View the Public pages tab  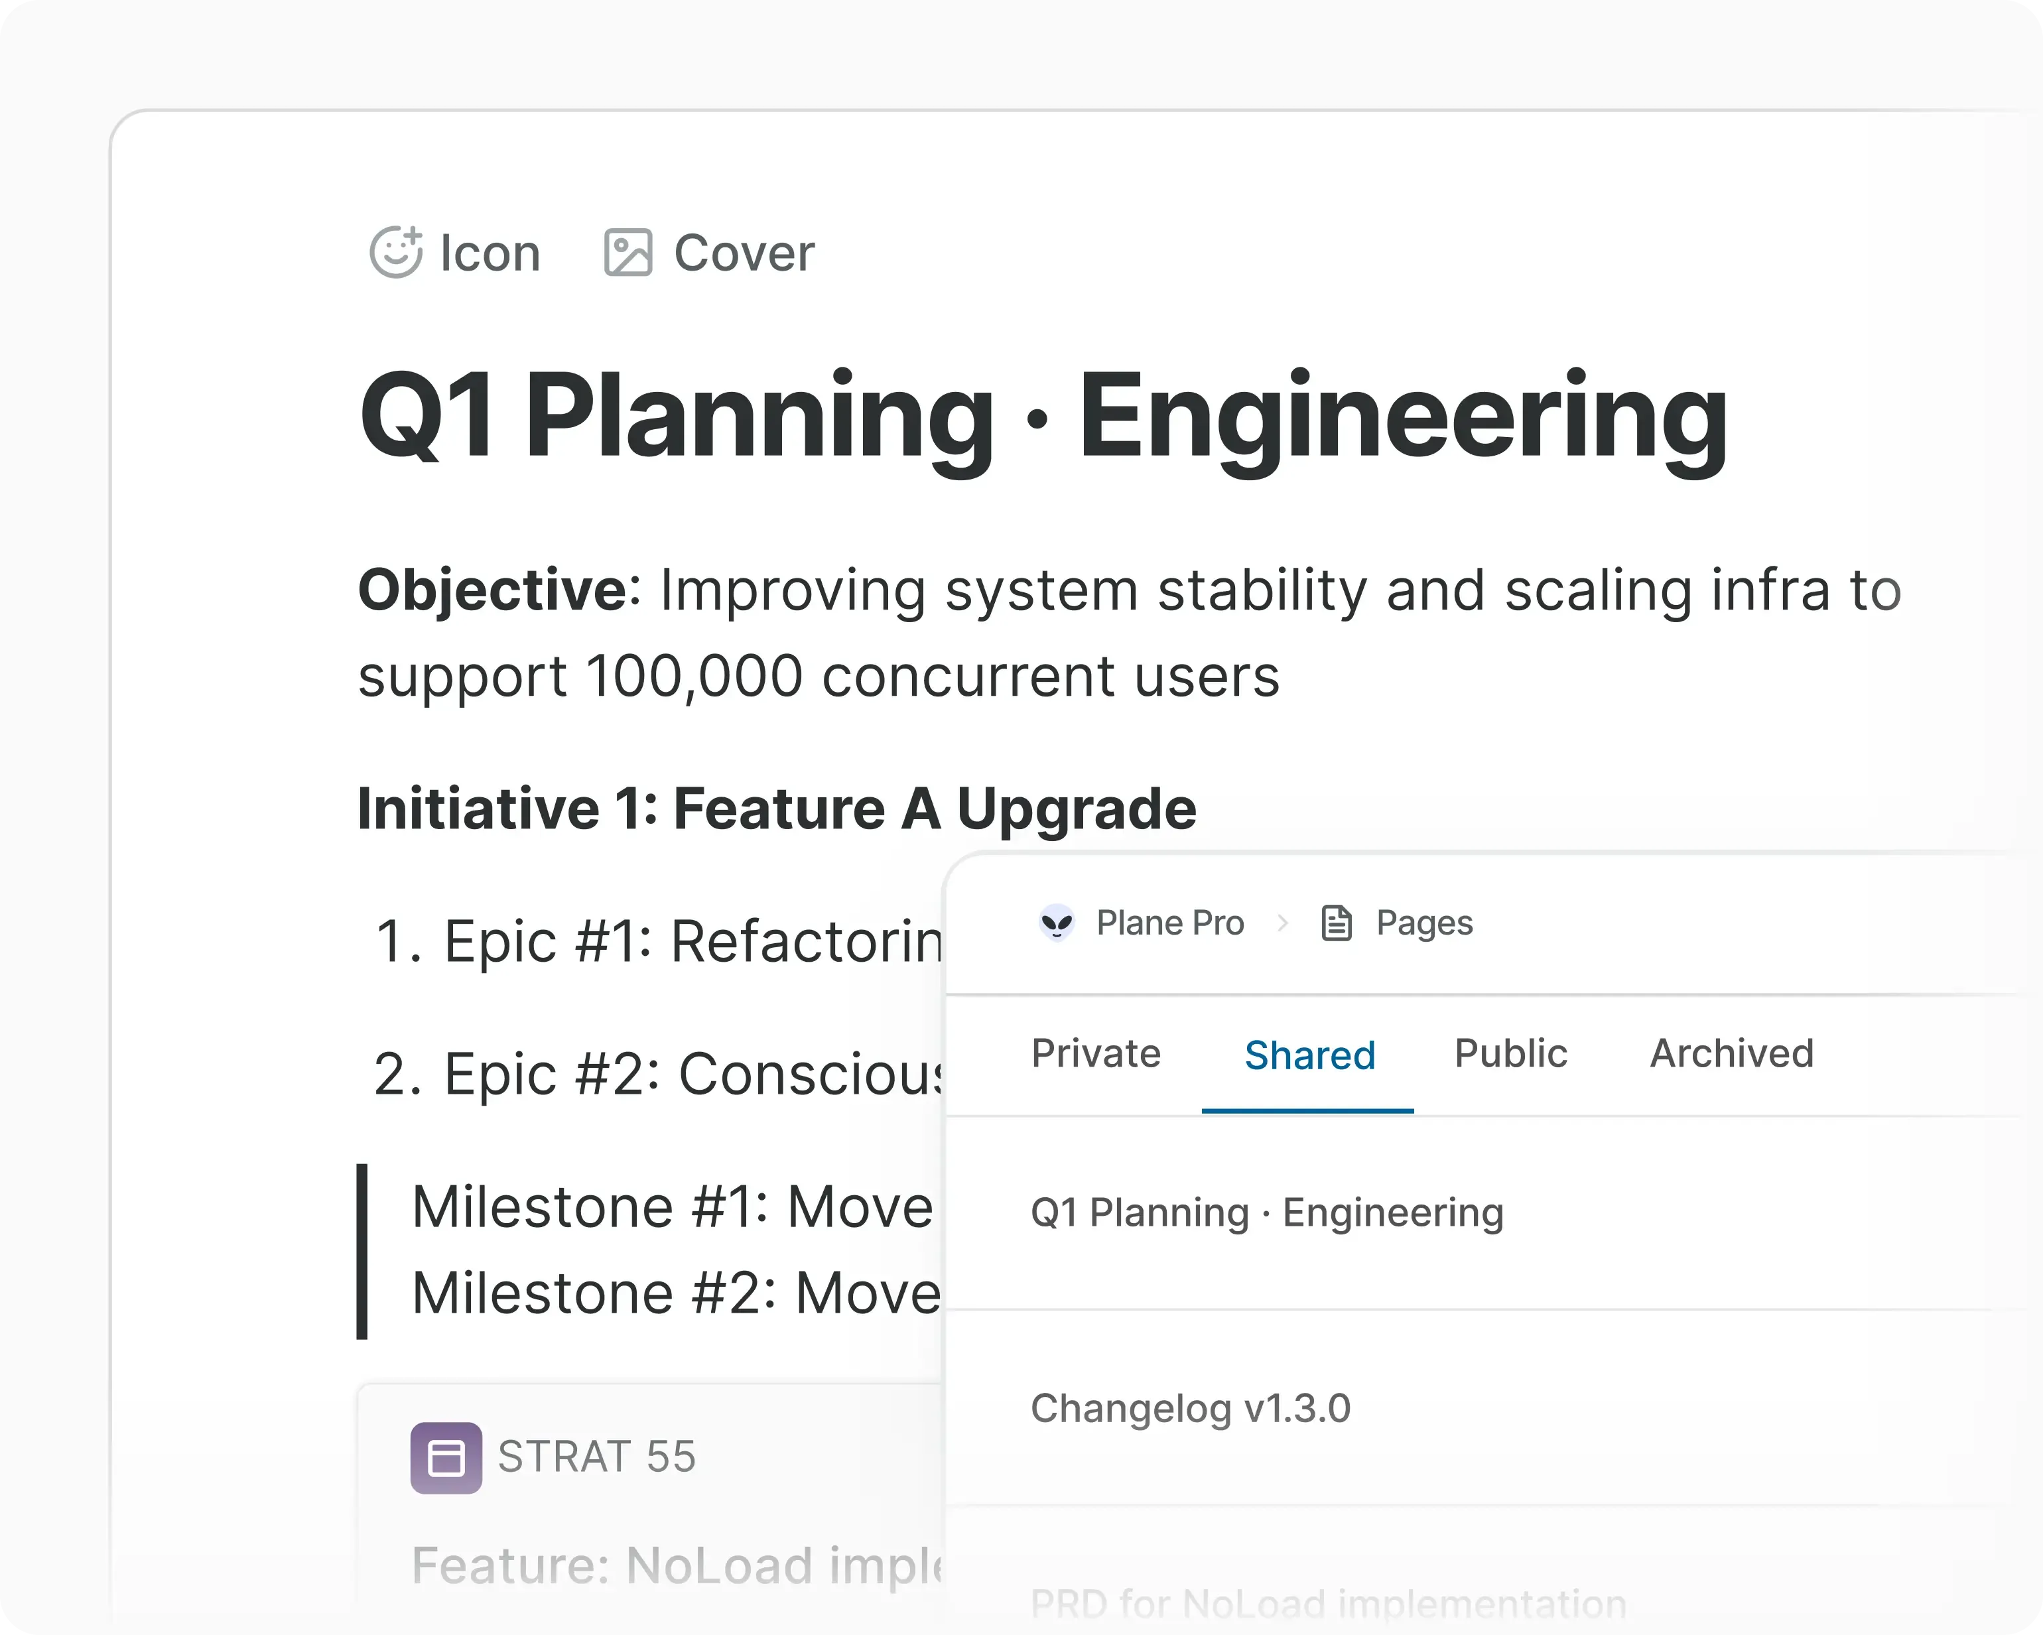[1510, 1053]
